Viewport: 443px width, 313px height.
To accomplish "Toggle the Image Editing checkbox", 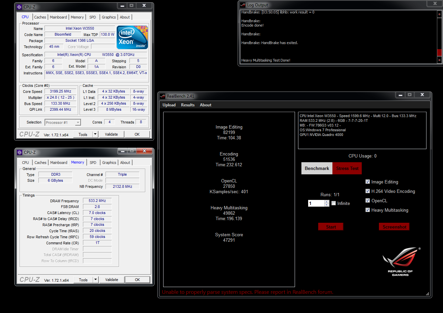I will pyautogui.click(x=367, y=182).
